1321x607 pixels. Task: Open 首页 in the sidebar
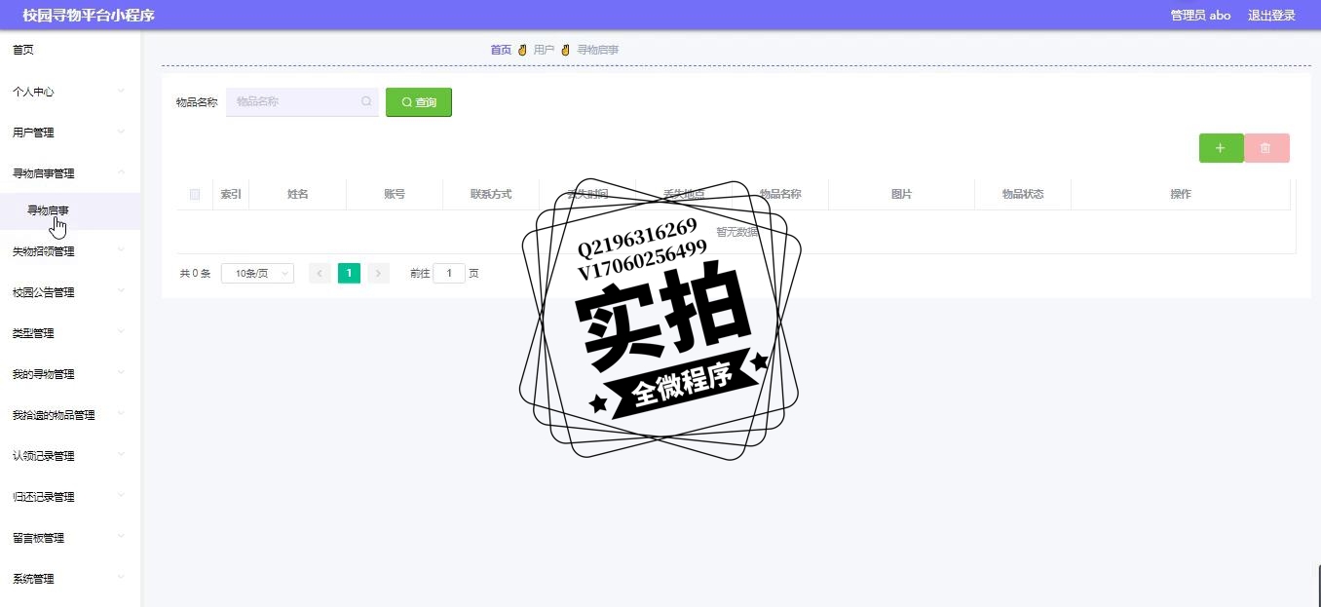(x=70, y=50)
